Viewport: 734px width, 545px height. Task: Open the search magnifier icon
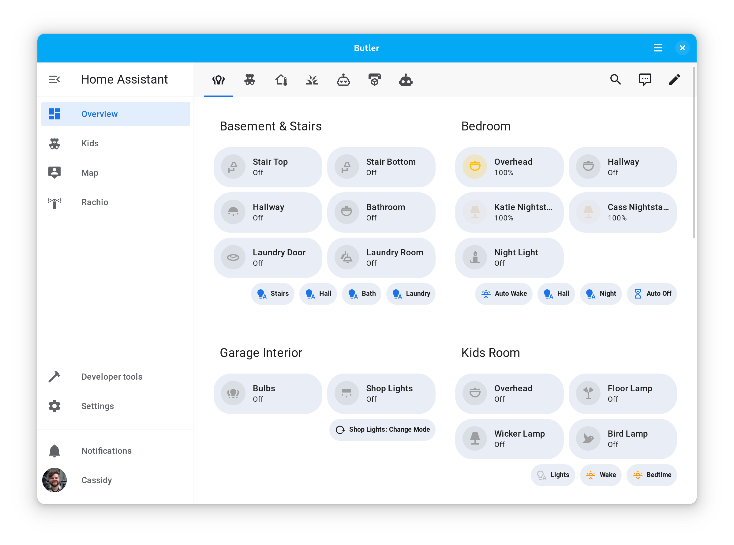(x=615, y=80)
